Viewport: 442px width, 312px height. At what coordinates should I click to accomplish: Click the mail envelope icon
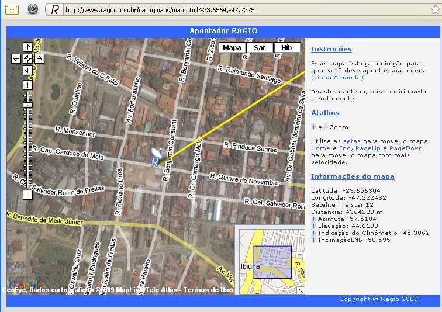click(12, 9)
